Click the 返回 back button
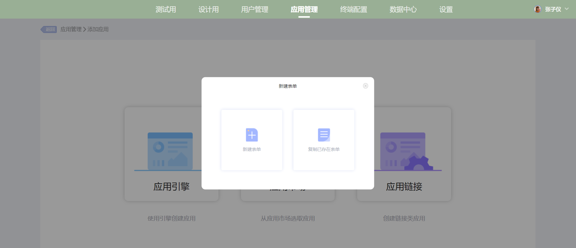 [x=49, y=29]
